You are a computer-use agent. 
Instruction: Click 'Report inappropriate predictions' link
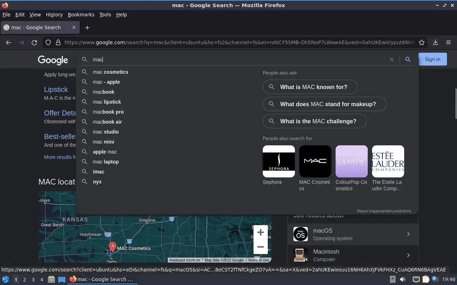click(x=384, y=211)
